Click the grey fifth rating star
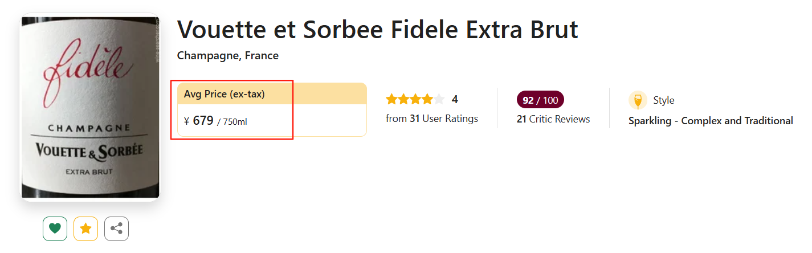Viewport: 812px width, 253px height. tap(439, 100)
